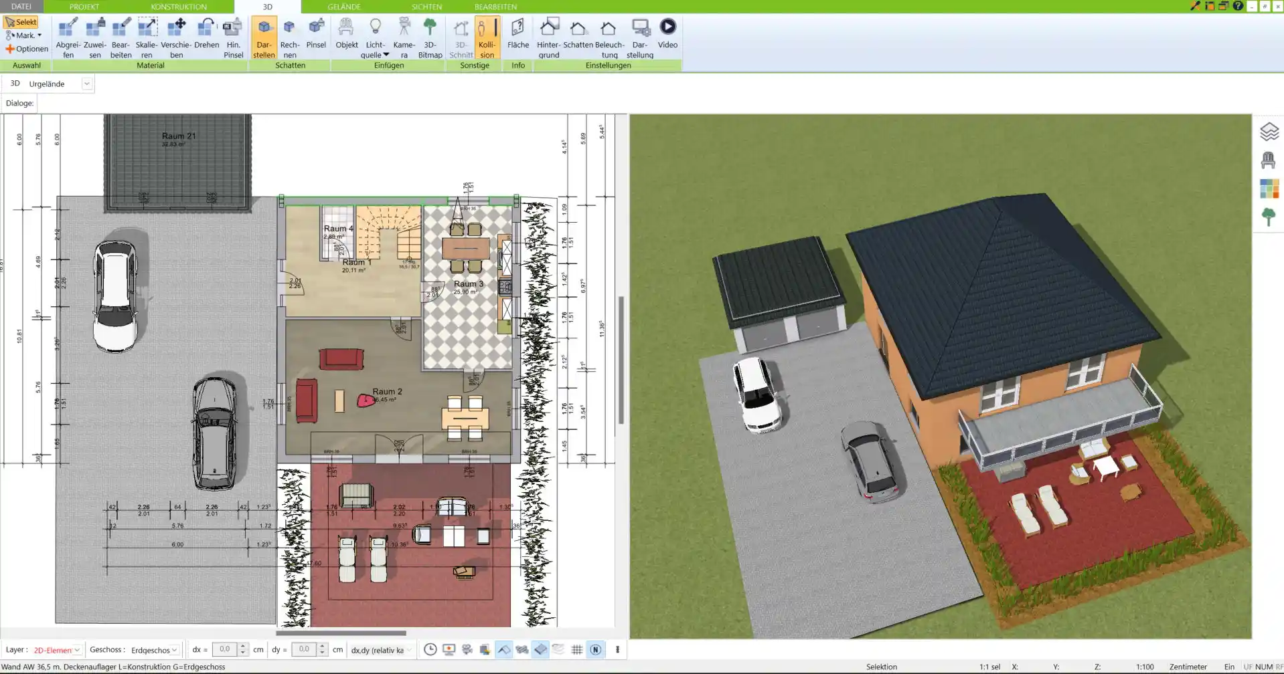Click the clock icon in the bottom toolbar

429,649
